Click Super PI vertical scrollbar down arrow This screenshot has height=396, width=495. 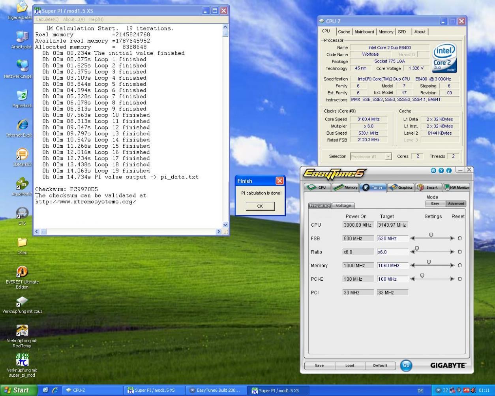point(225,225)
